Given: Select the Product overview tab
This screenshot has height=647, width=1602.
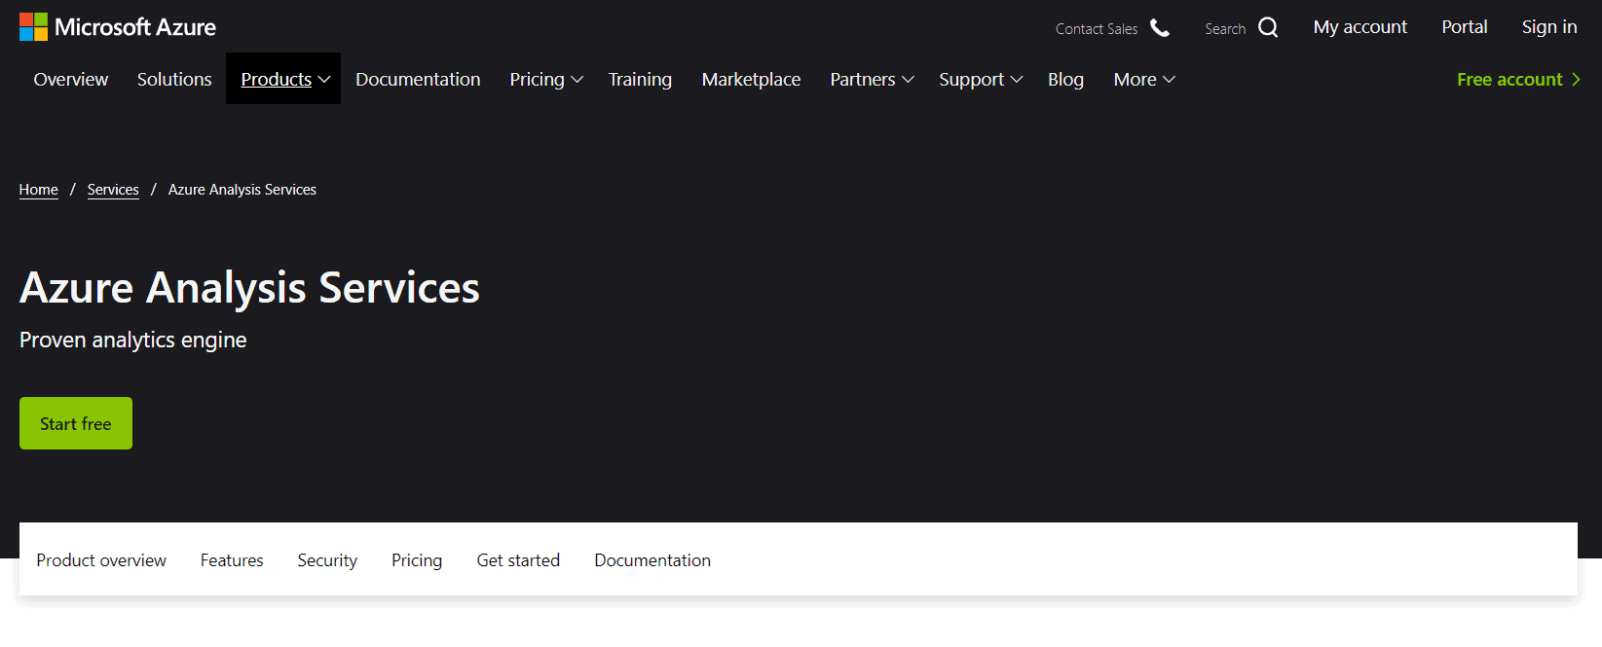Looking at the screenshot, I should [101, 560].
